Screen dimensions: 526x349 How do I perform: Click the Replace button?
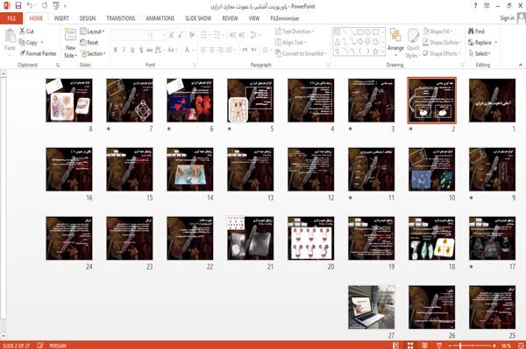[x=483, y=43]
